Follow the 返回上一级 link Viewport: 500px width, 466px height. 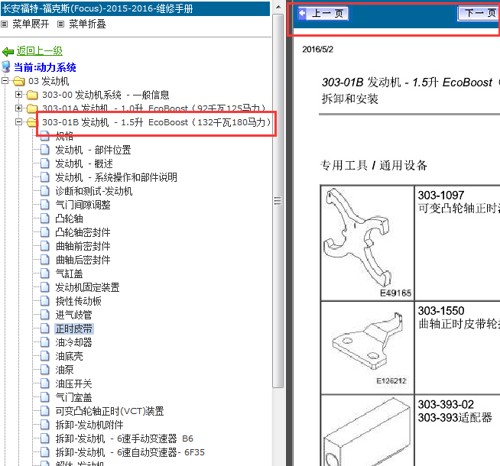(40, 51)
